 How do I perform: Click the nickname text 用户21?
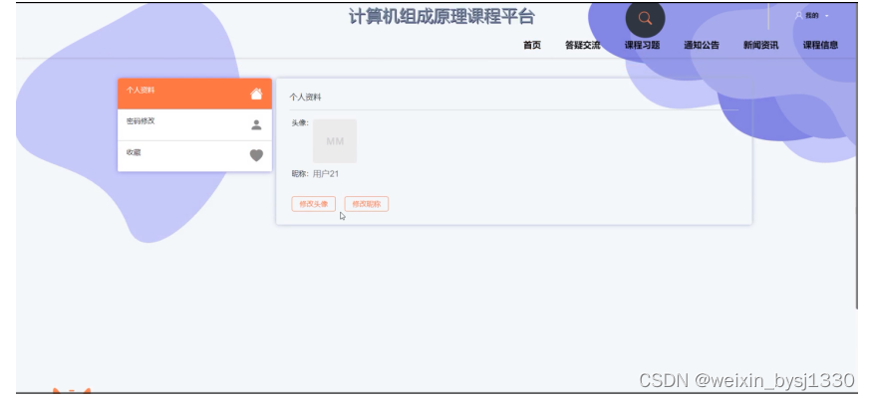(x=326, y=174)
